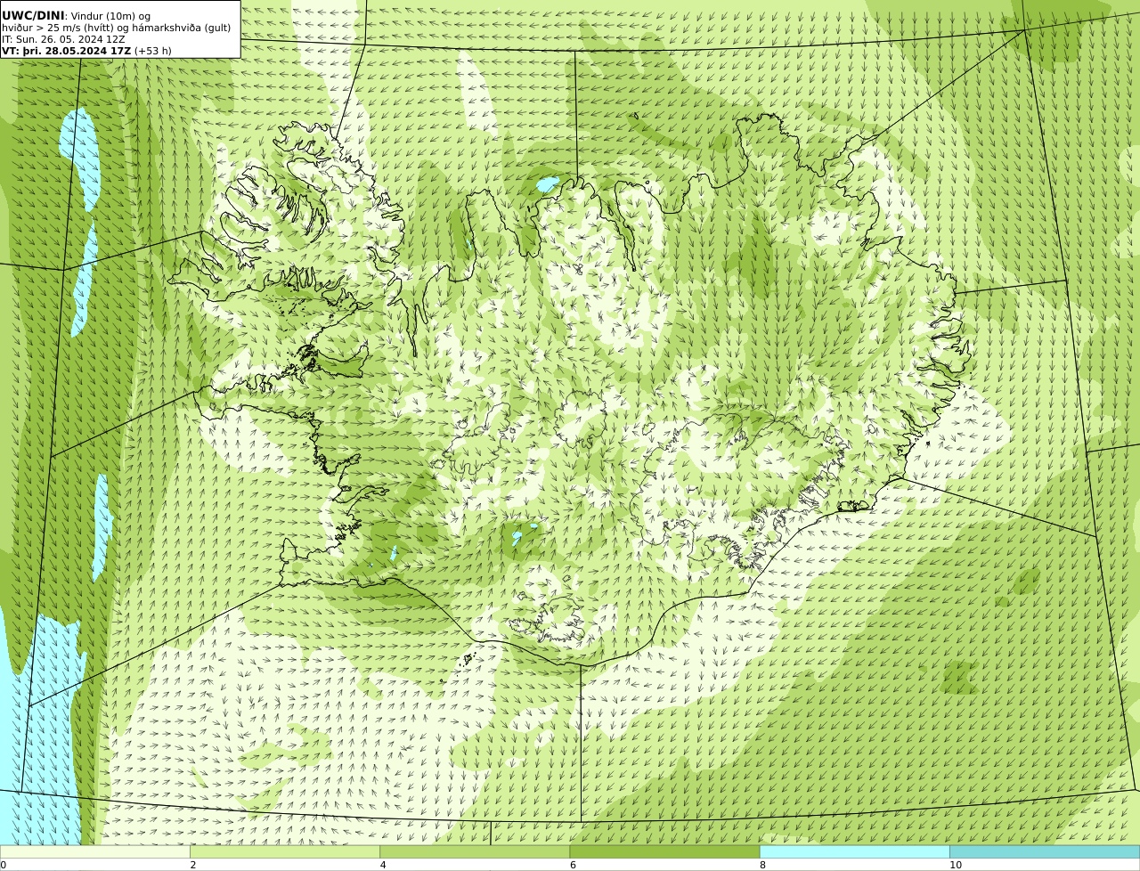Screen dimensions: 1140x871
Task: Click the '10' tick label on the color scale
Action: tap(955, 865)
